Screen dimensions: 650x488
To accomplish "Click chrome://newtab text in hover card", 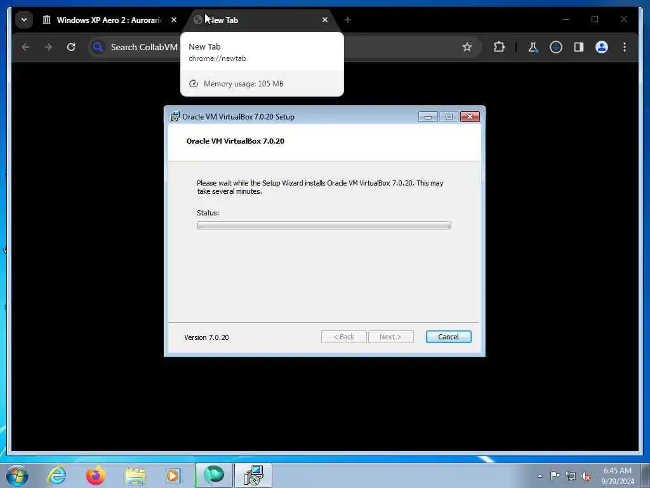I will click(x=217, y=58).
